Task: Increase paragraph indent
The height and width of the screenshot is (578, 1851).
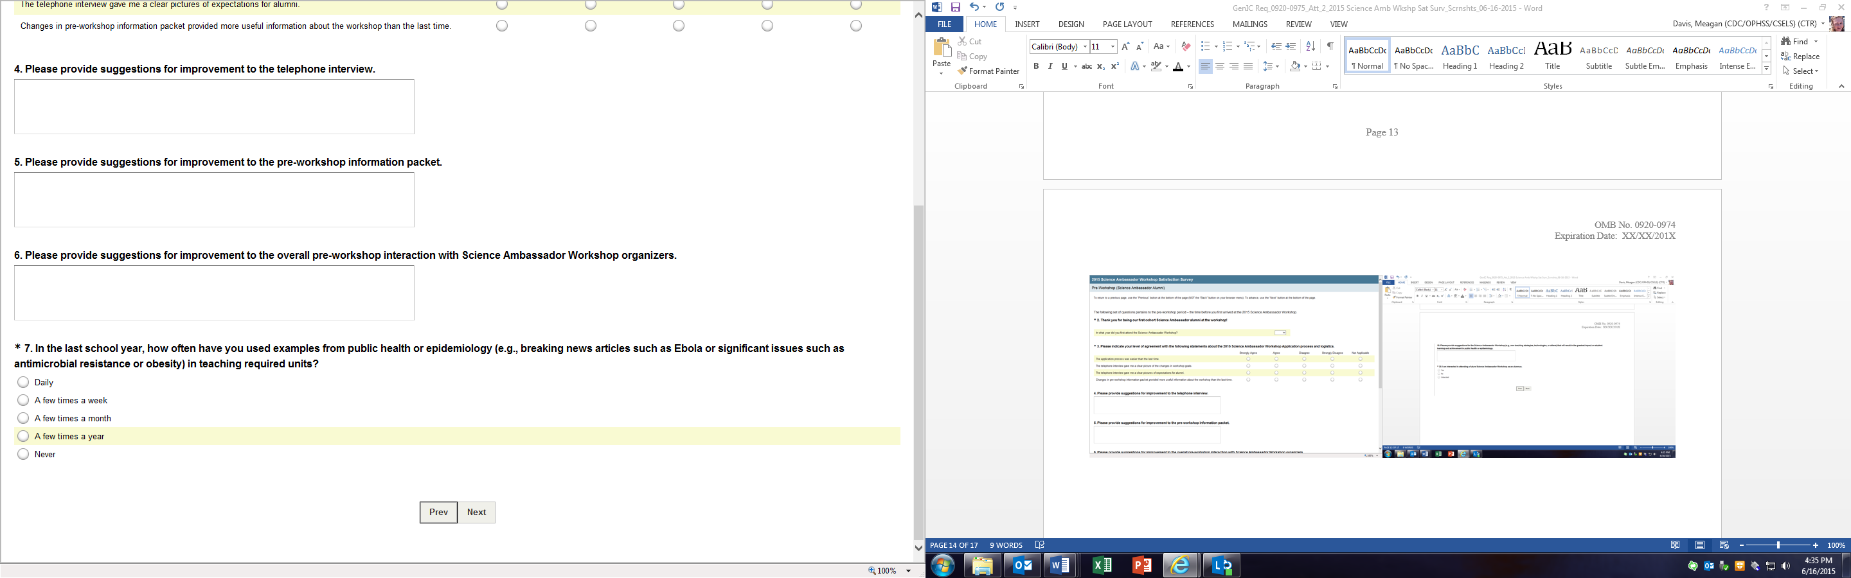Action: [x=1291, y=47]
